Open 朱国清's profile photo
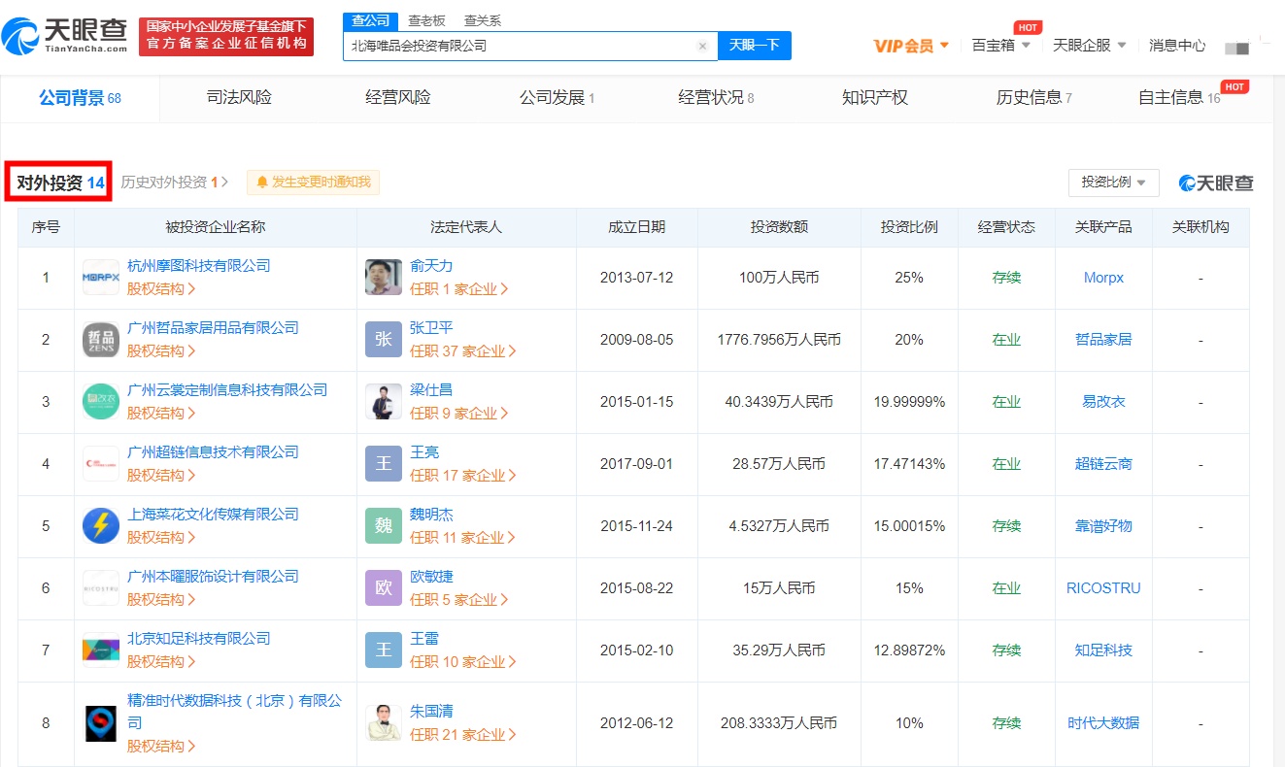The width and height of the screenshot is (1285, 767). (384, 723)
